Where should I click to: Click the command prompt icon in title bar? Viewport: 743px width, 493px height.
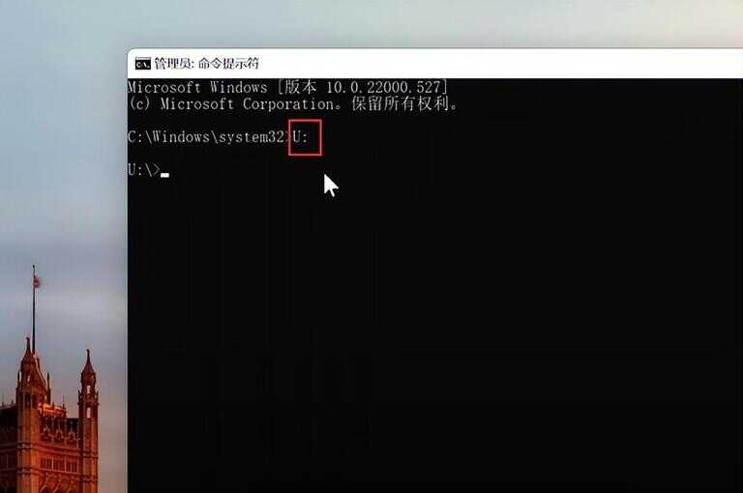[142, 64]
